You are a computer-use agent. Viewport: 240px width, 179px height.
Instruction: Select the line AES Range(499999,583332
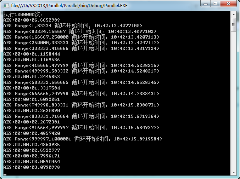[x=81, y=71]
